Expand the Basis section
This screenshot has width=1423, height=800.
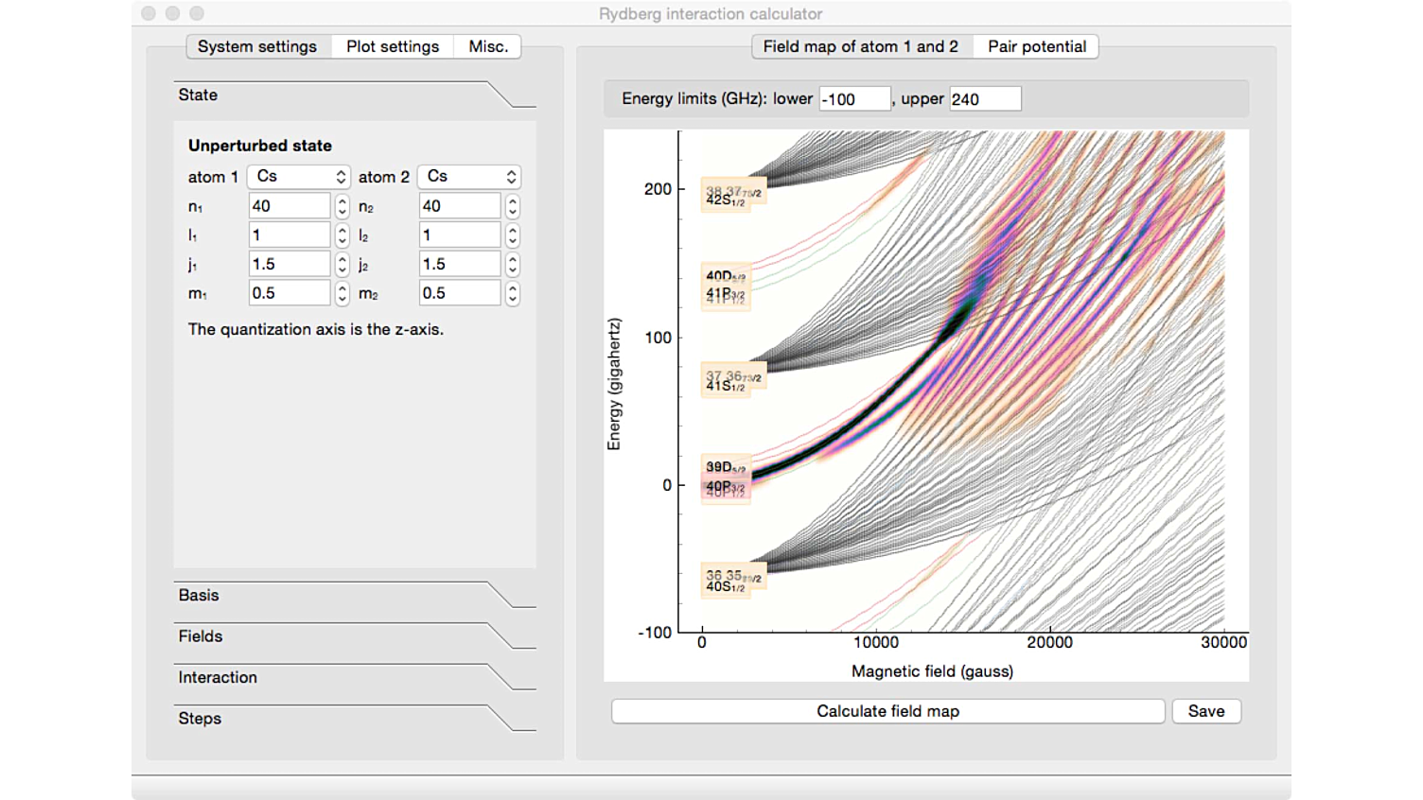pyautogui.click(x=199, y=596)
